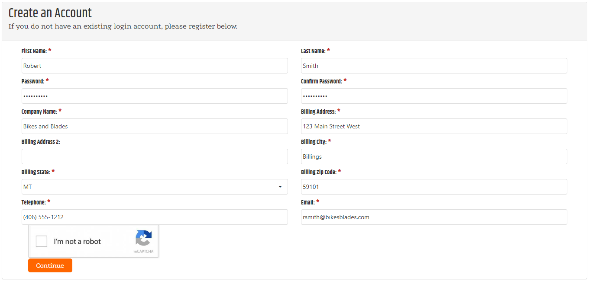Screen dimensions: 589x281
Task: Click the orange Continue button
Action: coord(50,265)
